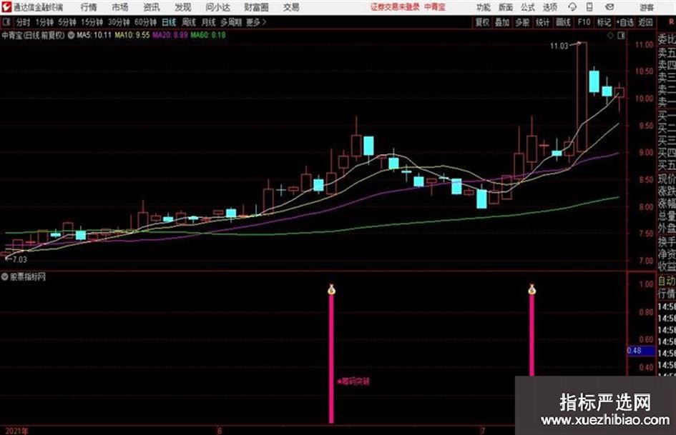Open the 资讯 menu
This screenshot has width=676, height=435.
point(152,7)
